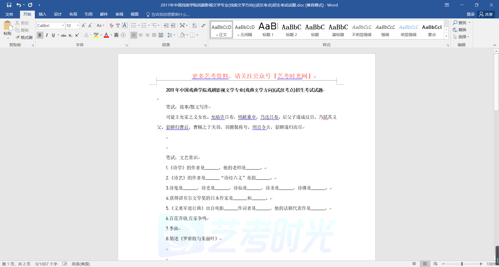Click the 共享 share button
Viewport: 499px width, 267px height.
coord(486,14)
